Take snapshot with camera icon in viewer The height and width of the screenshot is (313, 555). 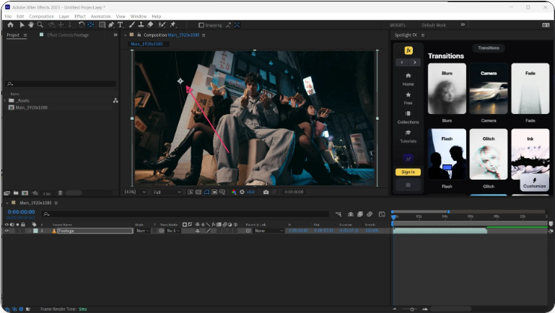tap(266, 193)
